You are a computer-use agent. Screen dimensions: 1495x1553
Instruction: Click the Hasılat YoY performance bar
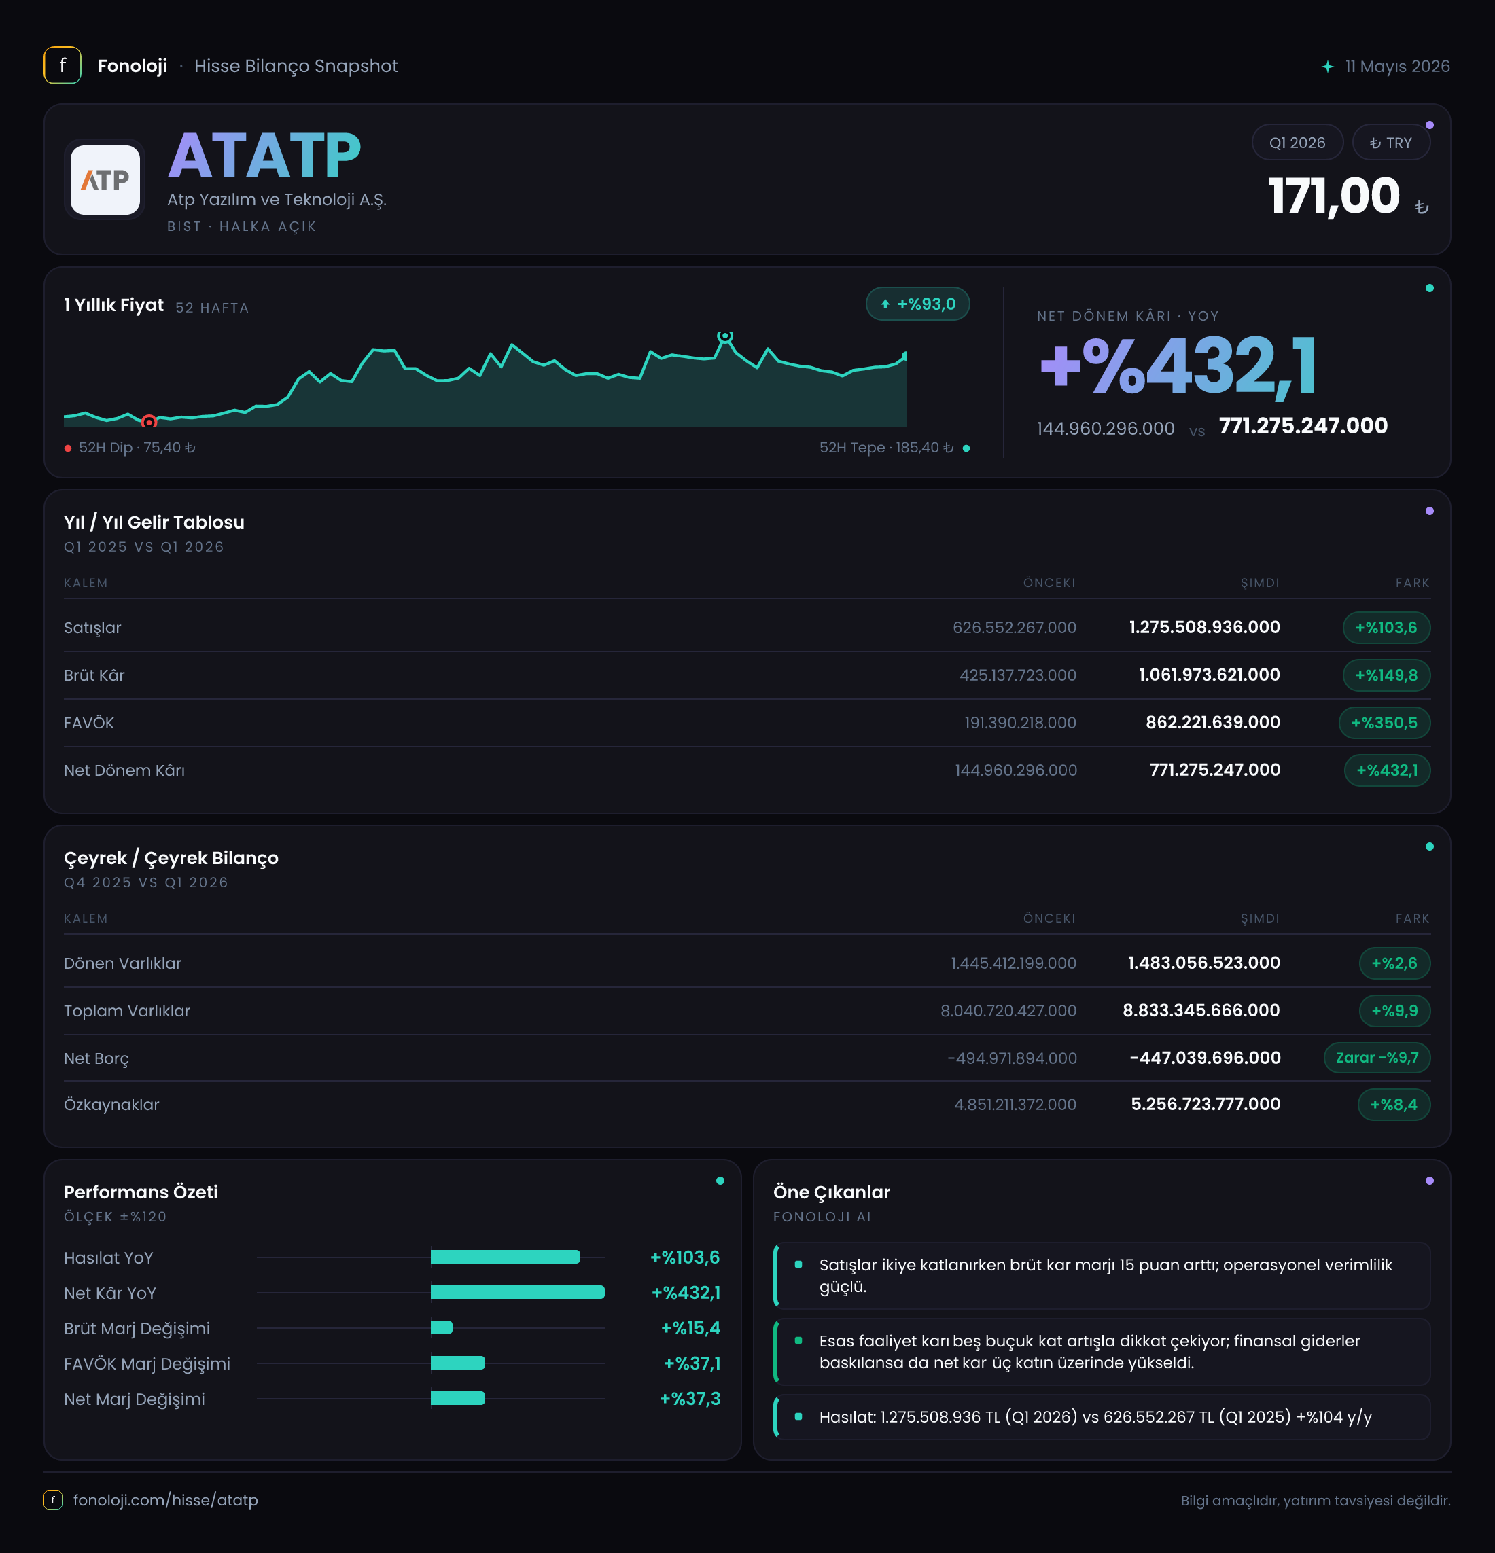[505, 1257]
